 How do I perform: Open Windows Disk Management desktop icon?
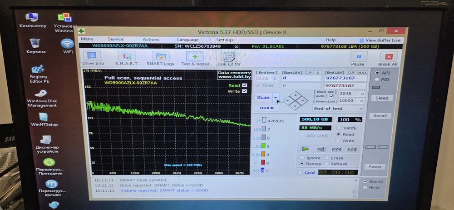41,93
